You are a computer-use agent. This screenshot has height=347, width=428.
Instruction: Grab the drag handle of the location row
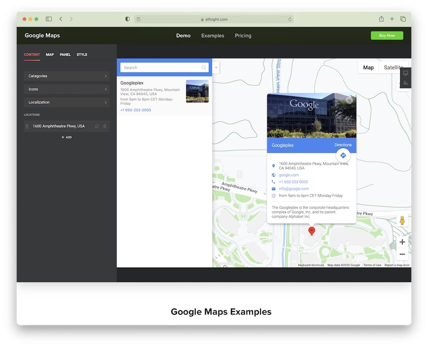point(27,126)
